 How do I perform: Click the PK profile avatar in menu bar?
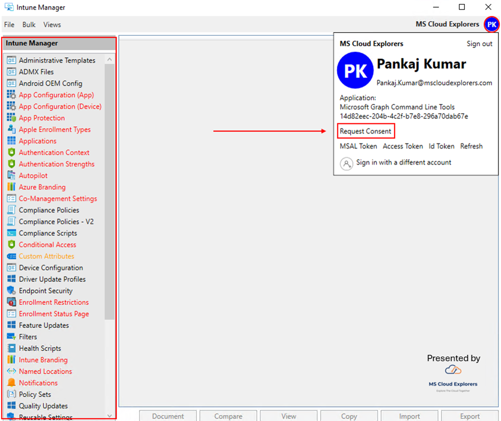[x=491, y=24]
